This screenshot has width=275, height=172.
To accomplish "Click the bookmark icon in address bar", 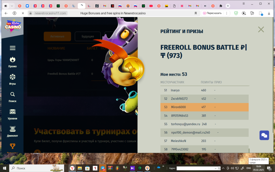I will coord(196,13).
